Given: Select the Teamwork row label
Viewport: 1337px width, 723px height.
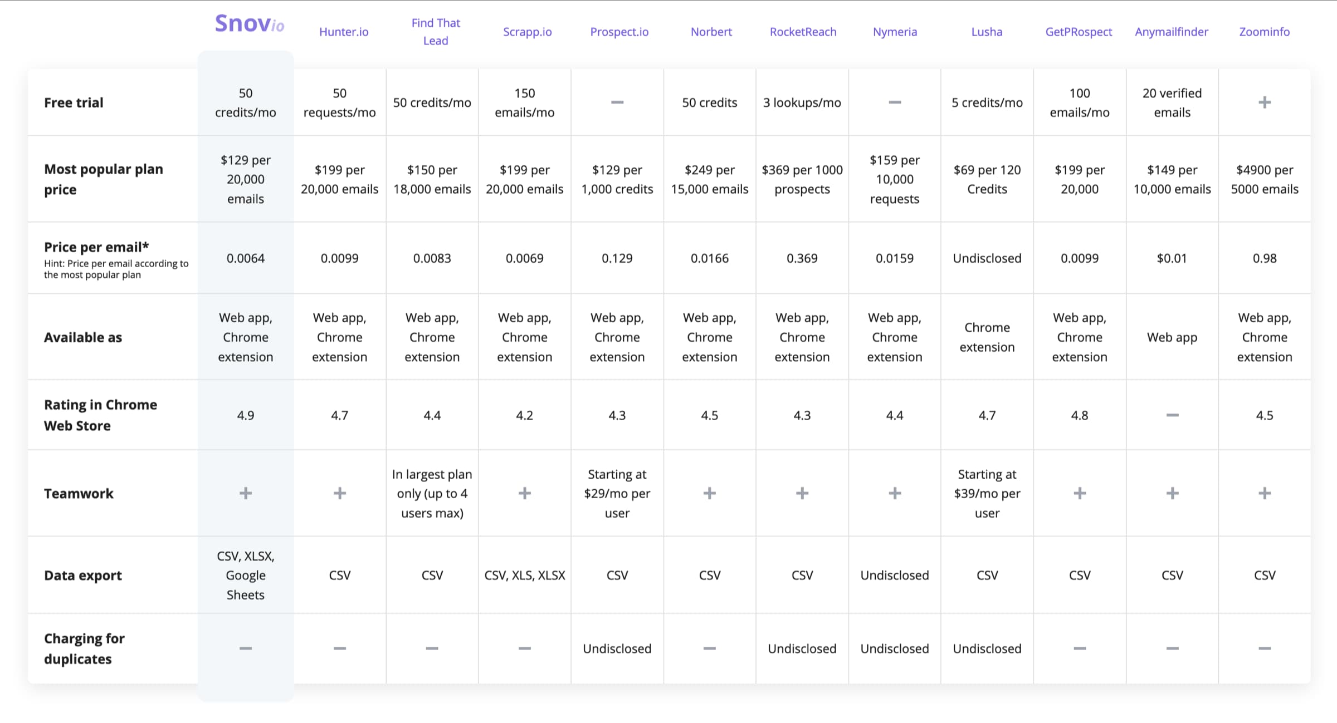Looking at the screenshot, I should [x=79, y=493].
